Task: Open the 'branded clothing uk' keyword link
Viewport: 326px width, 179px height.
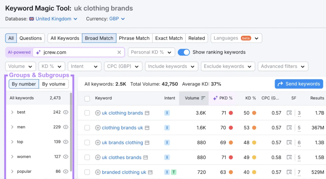Action: coord(124,172)
